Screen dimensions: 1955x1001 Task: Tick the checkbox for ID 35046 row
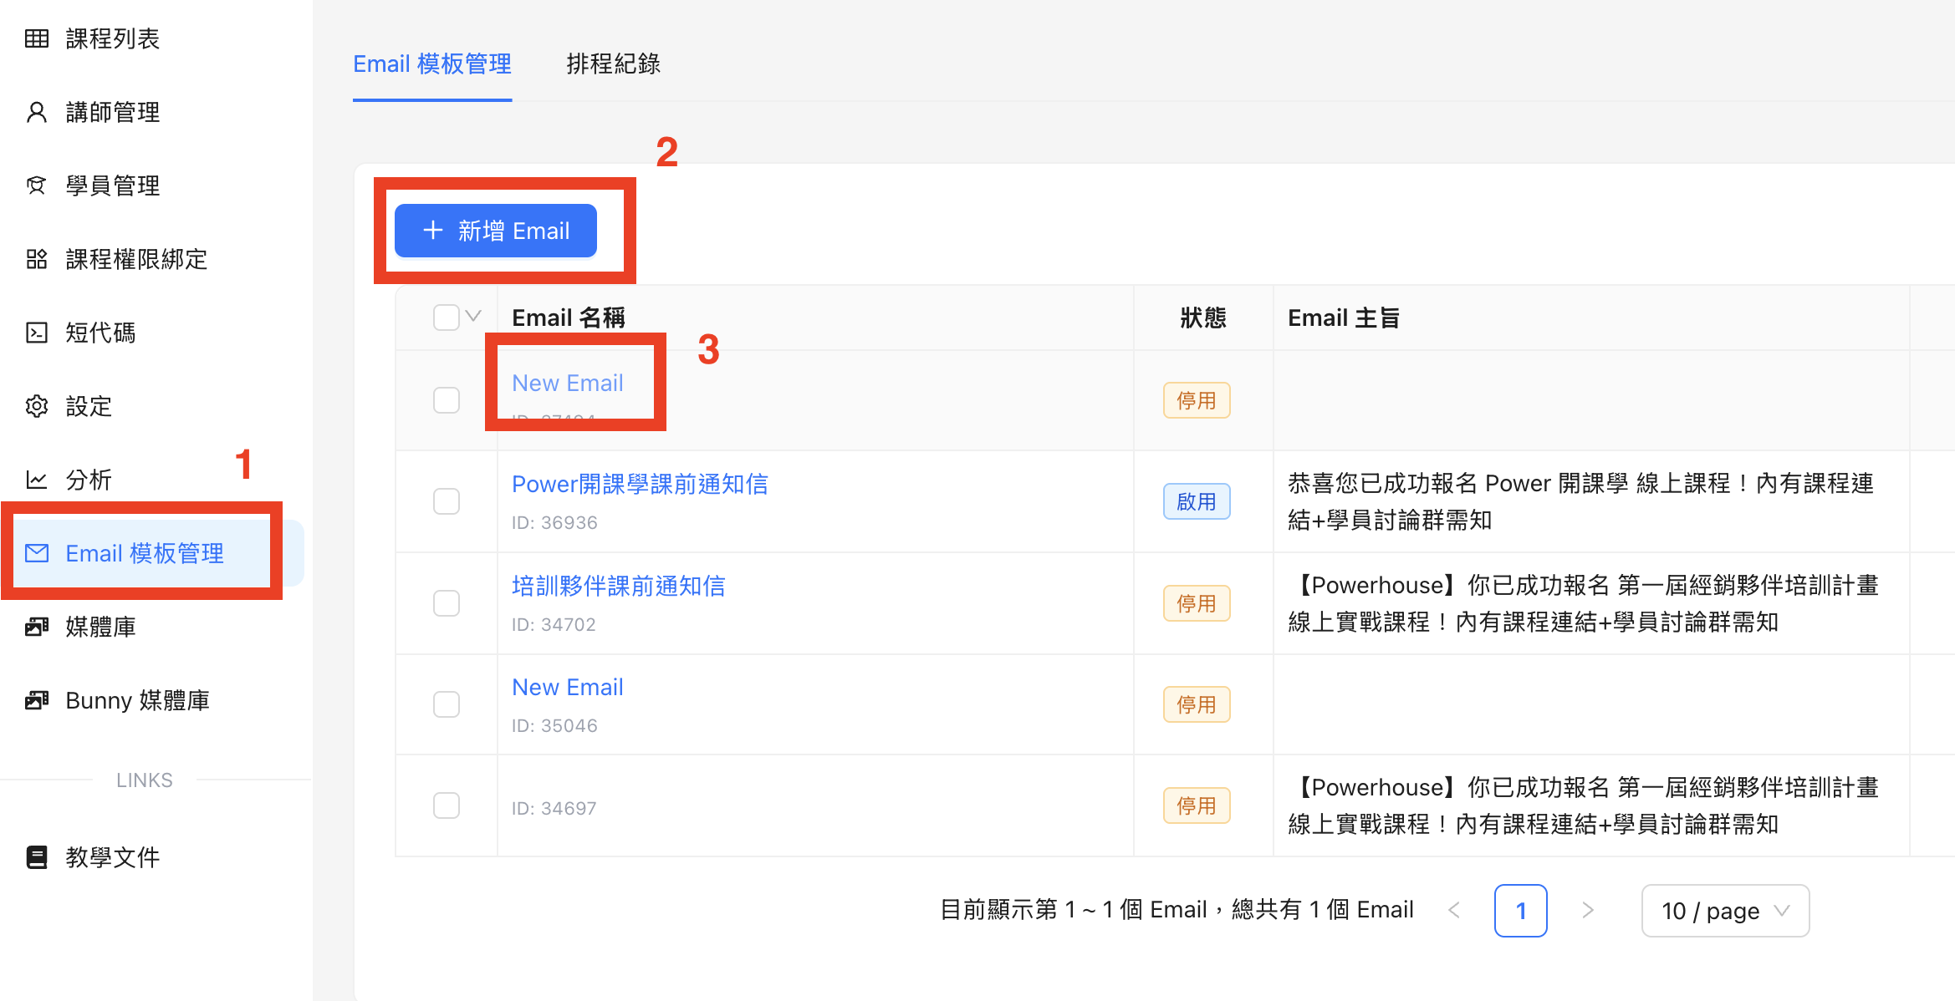point(447,704)
